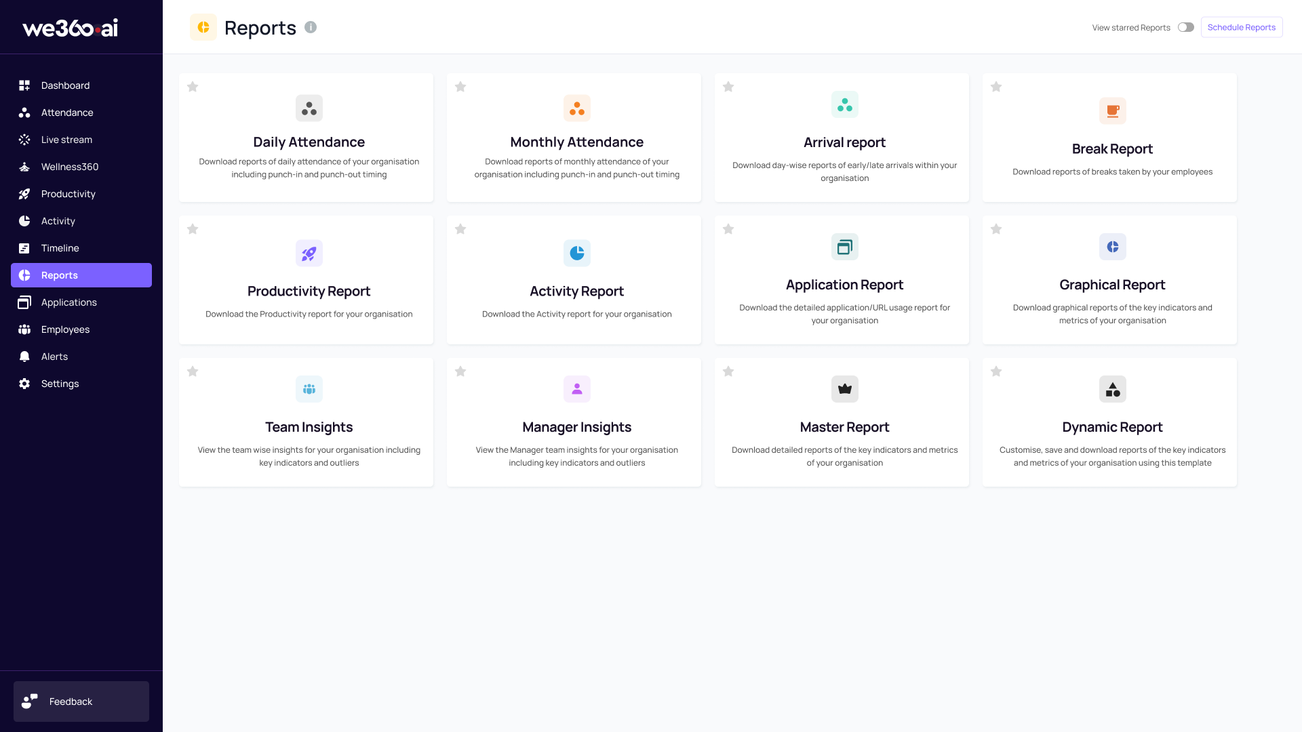Open the Feedback button

[x=81, y=701]
